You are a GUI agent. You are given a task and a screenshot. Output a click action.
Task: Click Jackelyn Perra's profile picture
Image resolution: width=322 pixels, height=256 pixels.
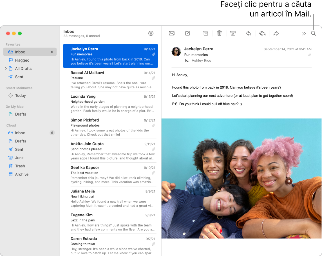[176, 52]
